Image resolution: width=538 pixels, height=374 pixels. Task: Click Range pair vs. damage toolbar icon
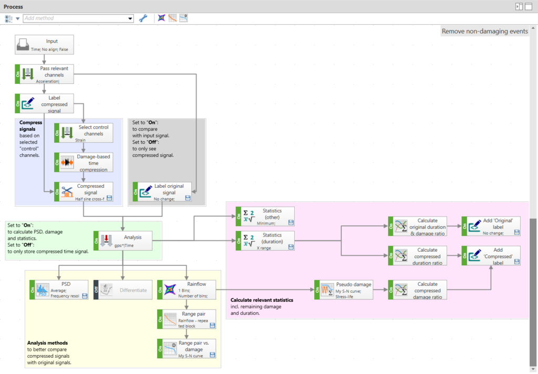183,18
